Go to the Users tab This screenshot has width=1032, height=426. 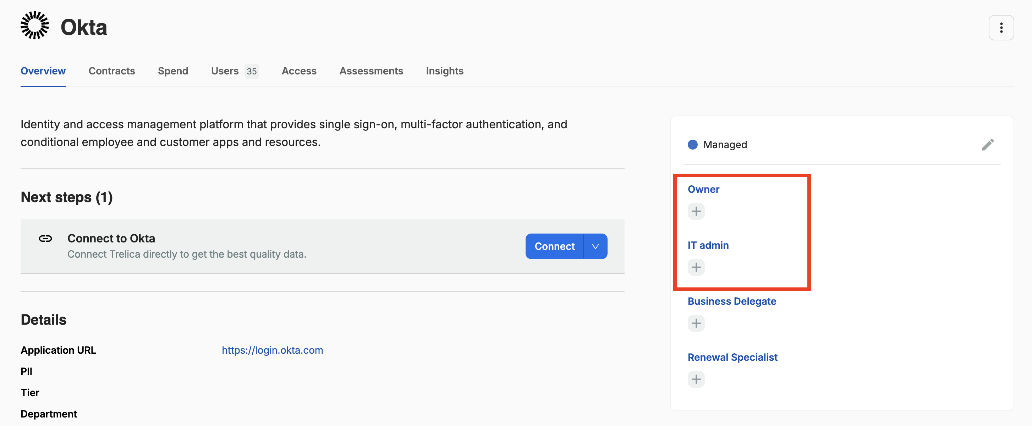click(225, 71)
